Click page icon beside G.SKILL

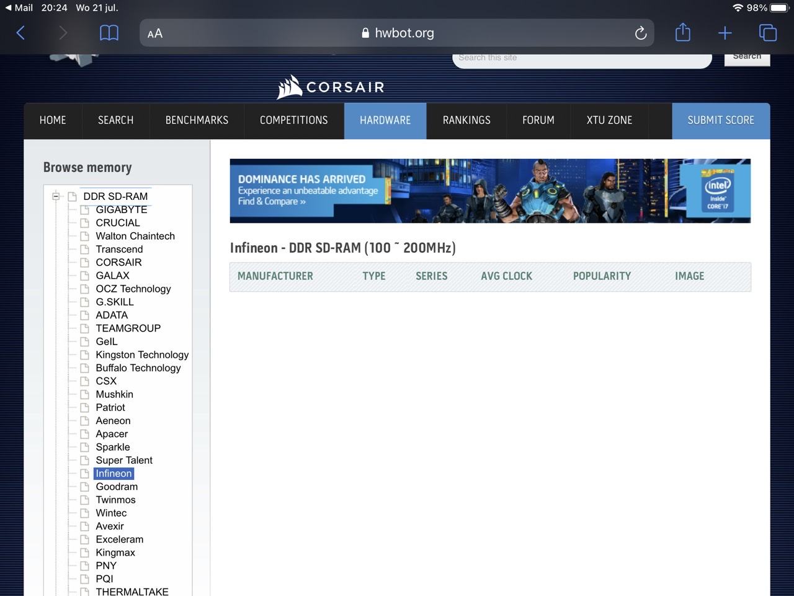pos(85,302)
